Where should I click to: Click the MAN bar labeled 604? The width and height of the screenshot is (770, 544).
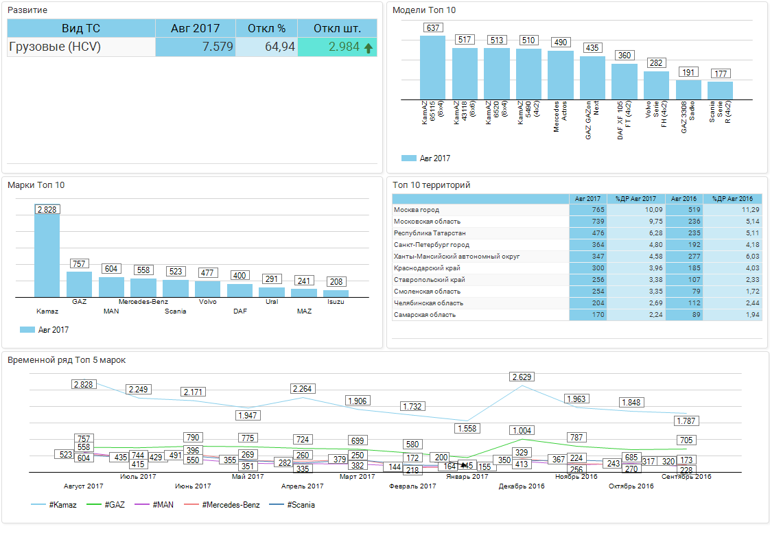pos(111,287)
